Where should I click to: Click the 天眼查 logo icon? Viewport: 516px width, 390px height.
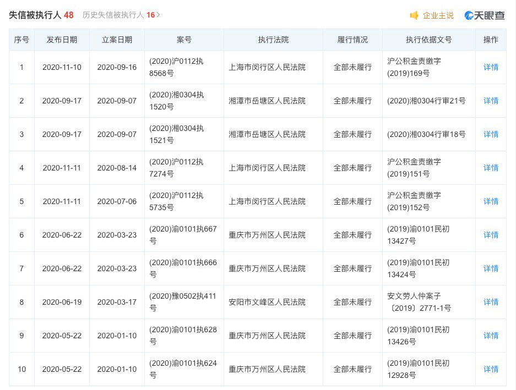pos(469,15)
